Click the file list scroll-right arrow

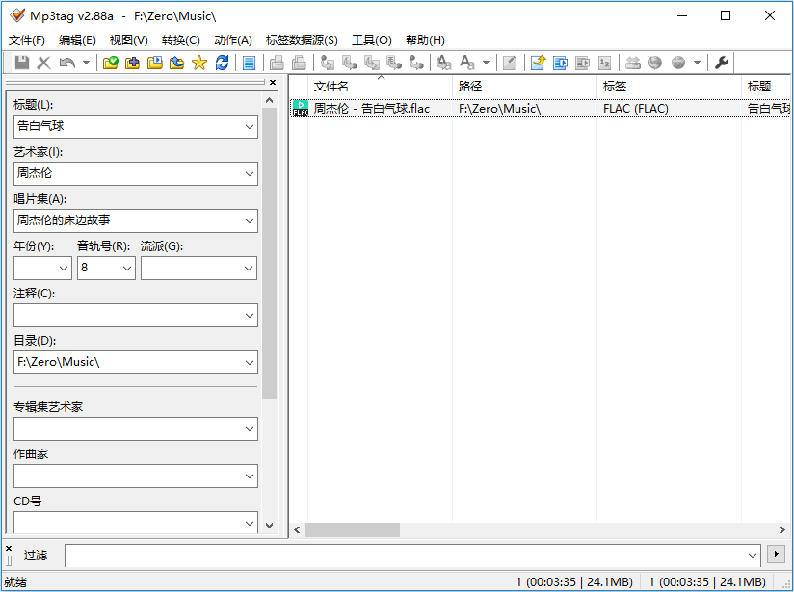[x=781, y=529]
